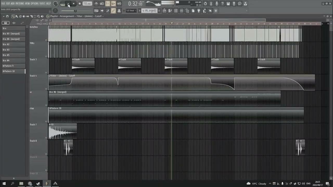Toggle typing keyboard to piano

click(x=96, y=11)
